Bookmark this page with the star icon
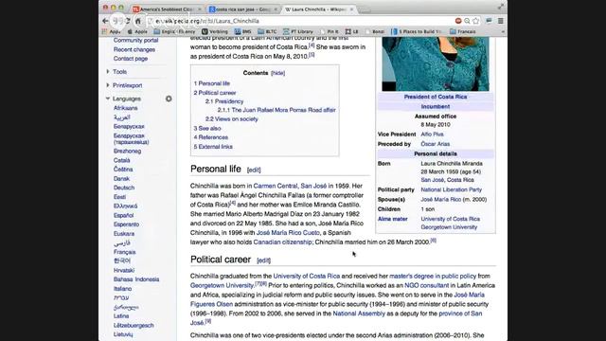606x341 pixels. tap(475, 21)
